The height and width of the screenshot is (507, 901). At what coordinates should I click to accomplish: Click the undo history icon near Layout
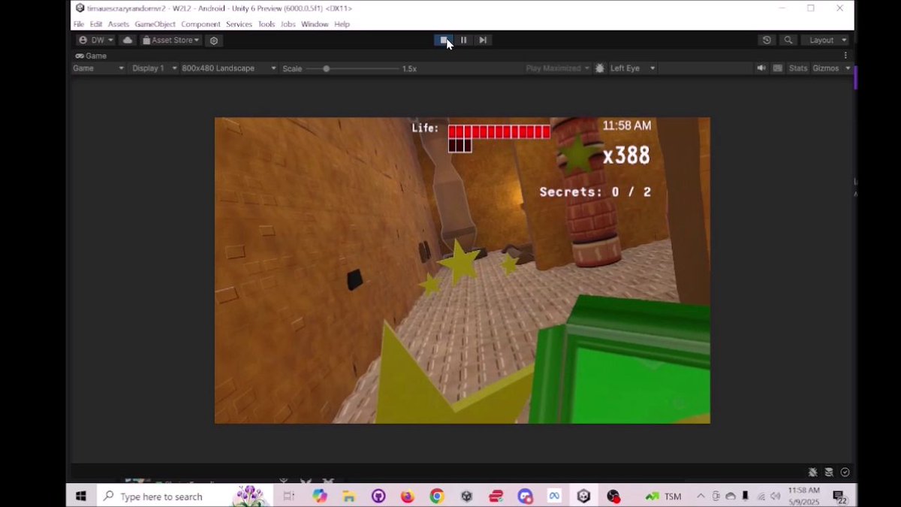766,40
